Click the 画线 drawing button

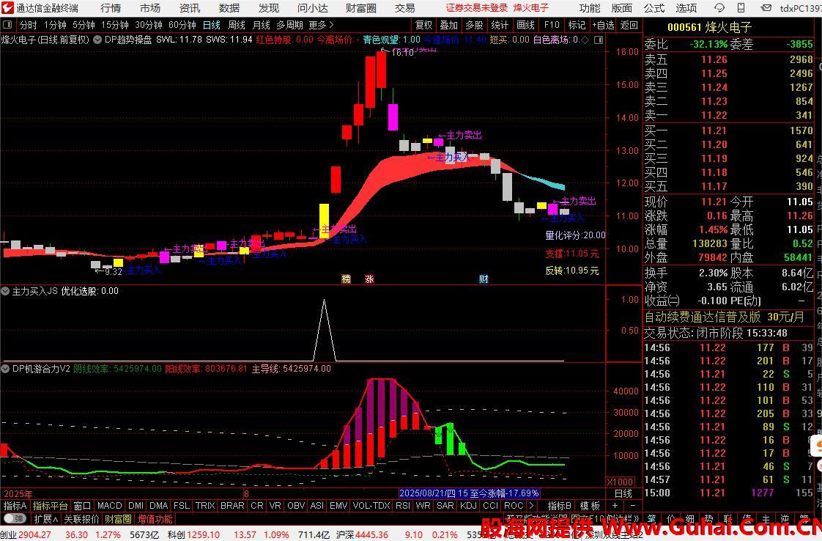(x=525, y=25)
